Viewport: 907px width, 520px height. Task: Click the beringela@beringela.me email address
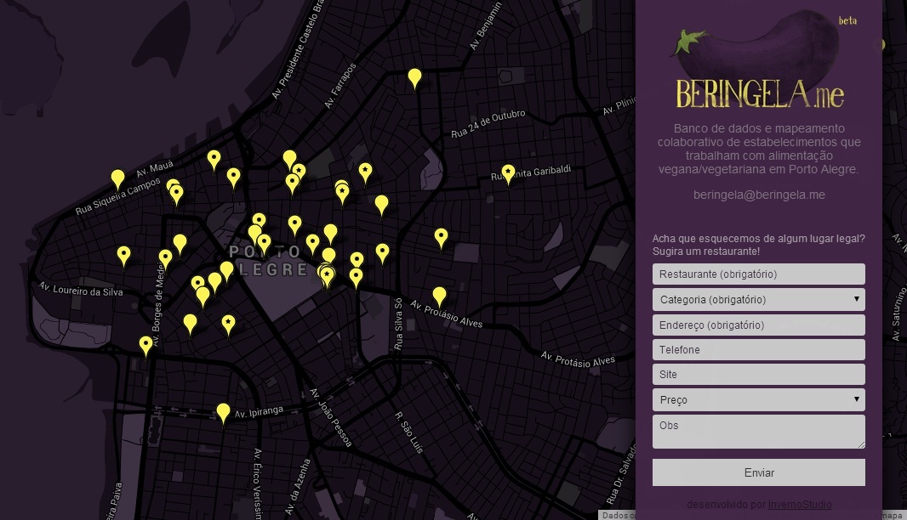[x=759, y=195]
